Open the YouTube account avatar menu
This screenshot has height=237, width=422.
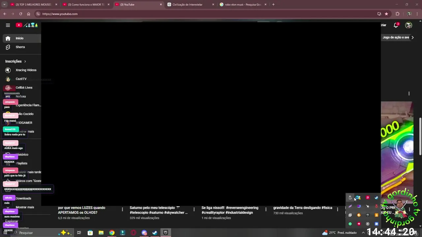(x=408, y=25)
